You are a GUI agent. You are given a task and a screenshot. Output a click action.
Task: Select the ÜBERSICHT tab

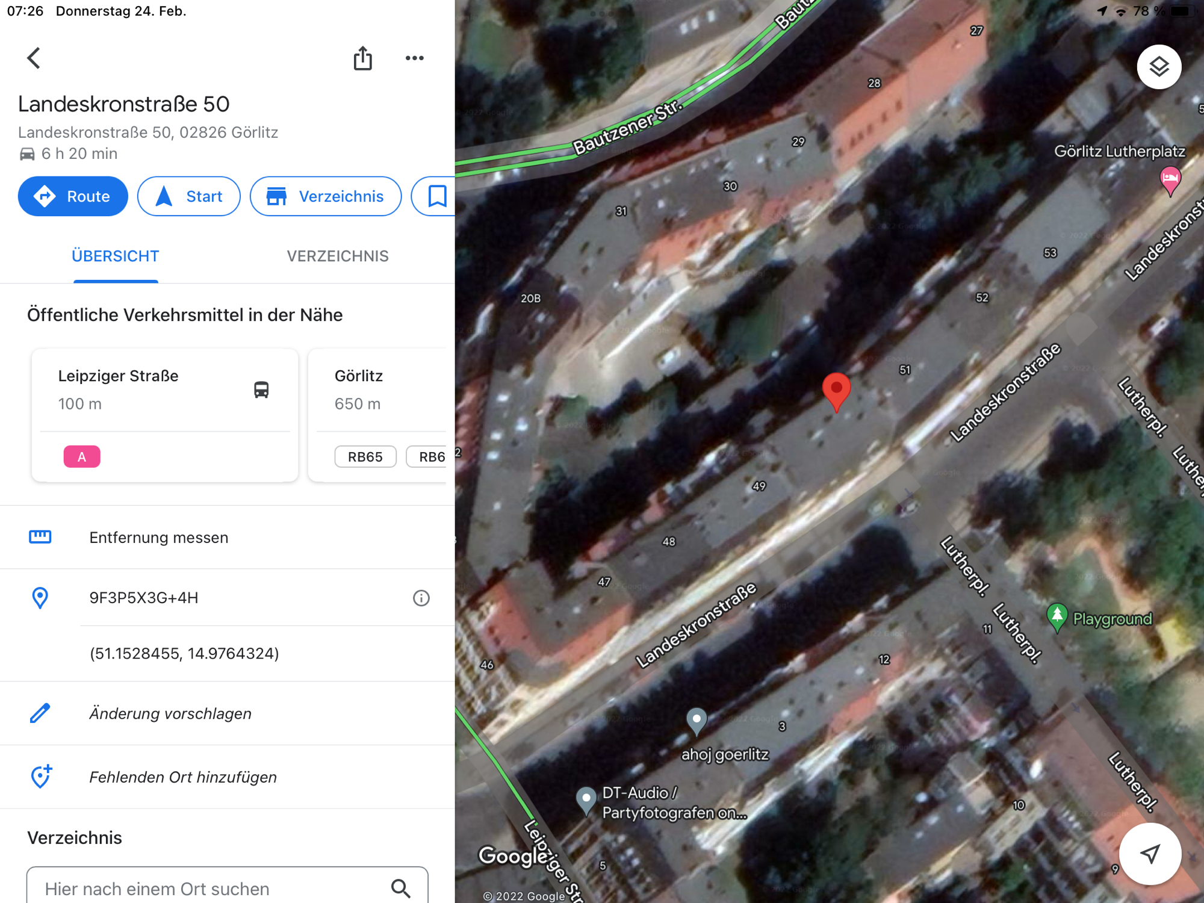point(116,256)
